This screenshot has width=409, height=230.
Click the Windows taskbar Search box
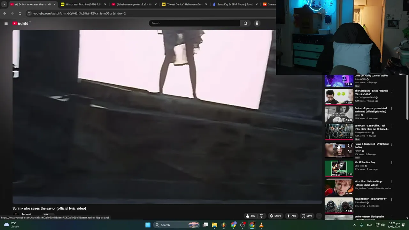(x=177, y=225)
